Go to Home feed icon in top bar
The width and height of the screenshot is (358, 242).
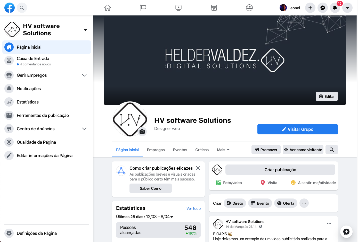point(108,8)
